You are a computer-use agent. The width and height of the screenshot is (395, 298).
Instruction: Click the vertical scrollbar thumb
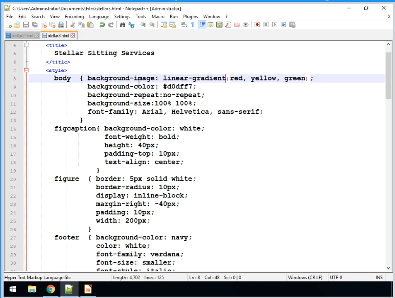388,75
